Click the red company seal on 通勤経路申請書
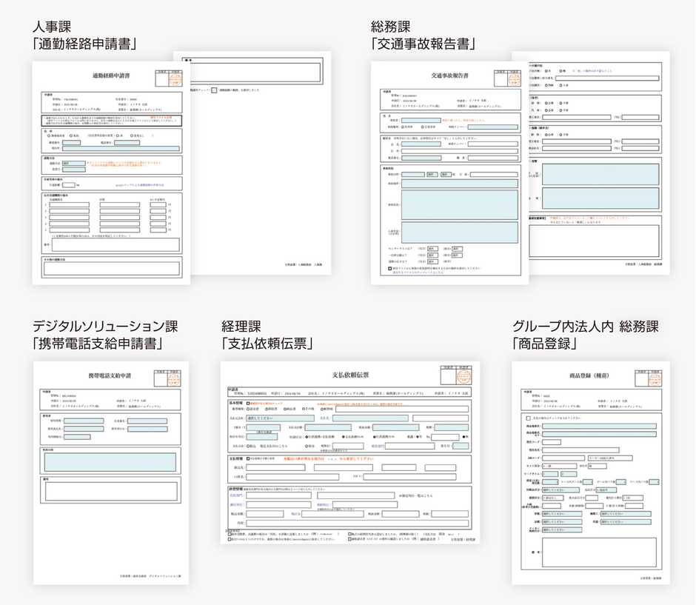 tap(177, 79)
